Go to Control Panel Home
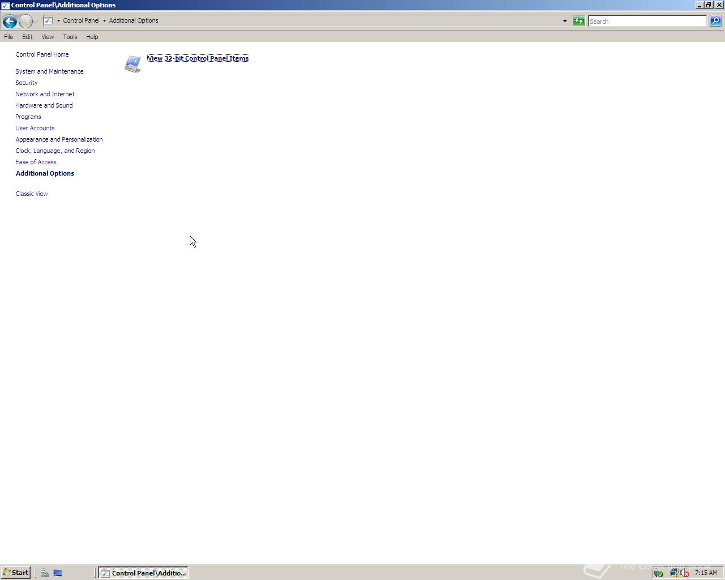Viewport: 725px width, 580px height. coord(42,54)
